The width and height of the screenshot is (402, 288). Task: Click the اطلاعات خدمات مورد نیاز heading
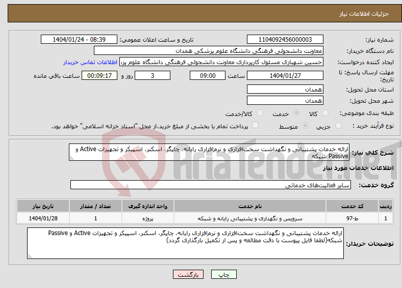pos(358,168)
